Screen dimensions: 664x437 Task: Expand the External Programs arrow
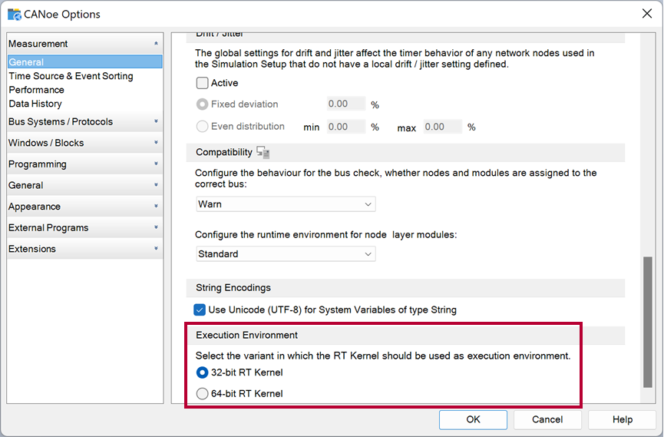coord(156,227)
